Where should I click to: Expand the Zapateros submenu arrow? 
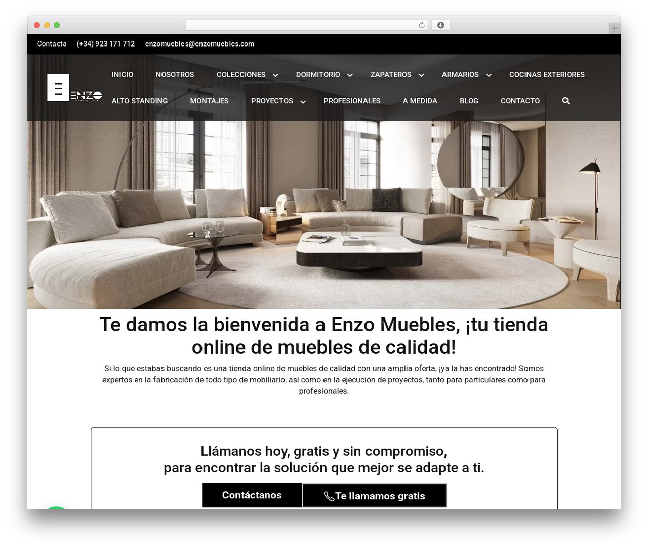click(421, 75)
